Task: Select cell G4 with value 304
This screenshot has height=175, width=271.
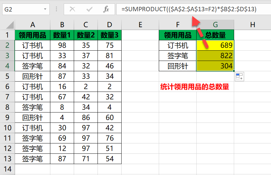Action: click(215, 66)
